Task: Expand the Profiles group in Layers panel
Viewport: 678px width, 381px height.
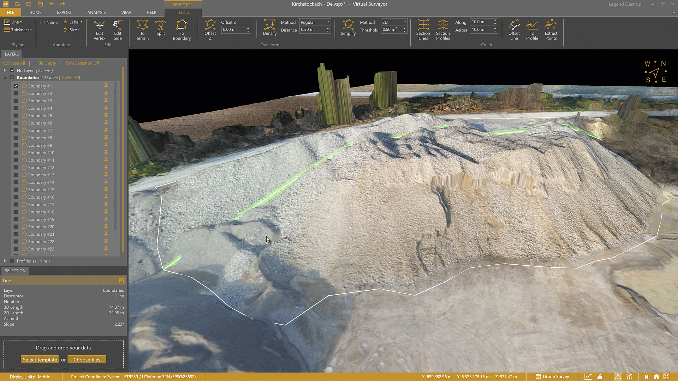Action: pos(5,261)
